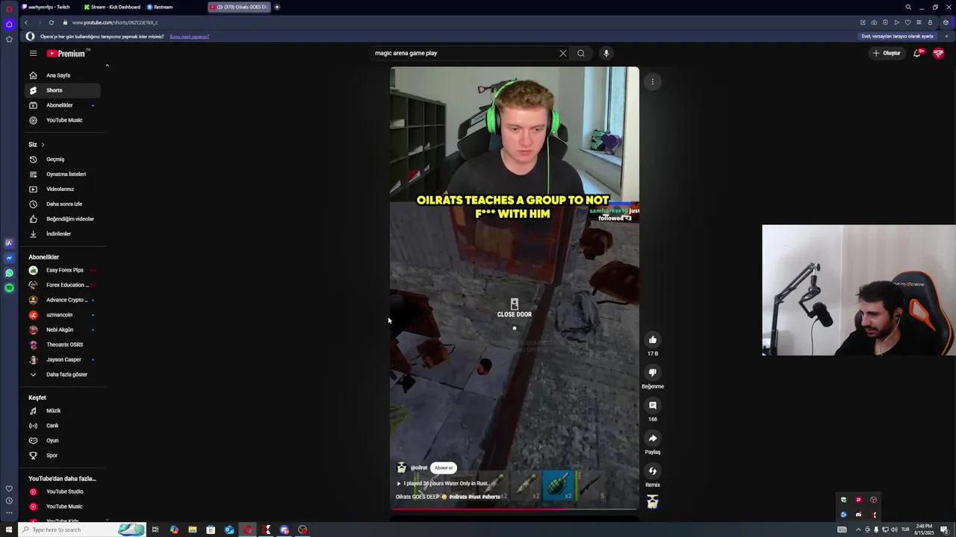Open Daha sonra izle

(x=63, y=204)
